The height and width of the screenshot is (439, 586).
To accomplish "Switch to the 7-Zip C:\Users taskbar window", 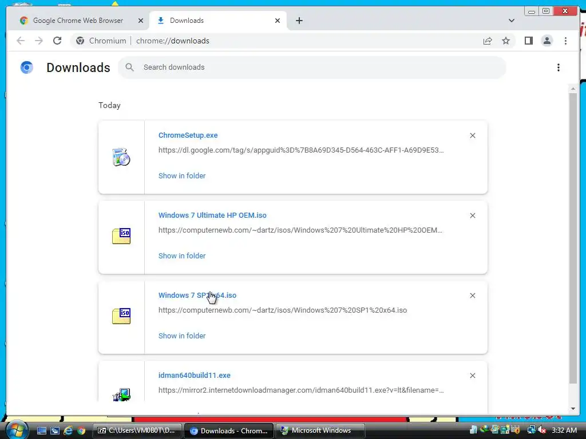I will (137, 430).
